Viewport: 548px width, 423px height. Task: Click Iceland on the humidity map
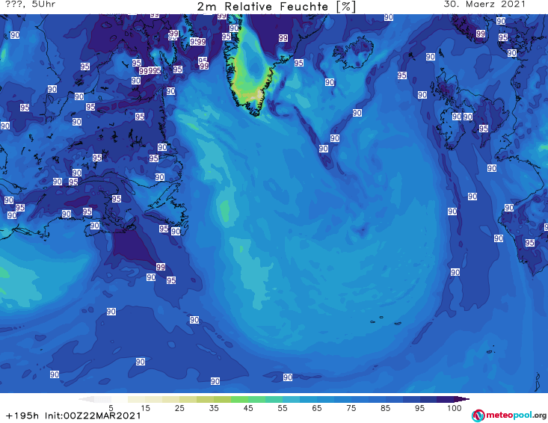coord(353,52)
